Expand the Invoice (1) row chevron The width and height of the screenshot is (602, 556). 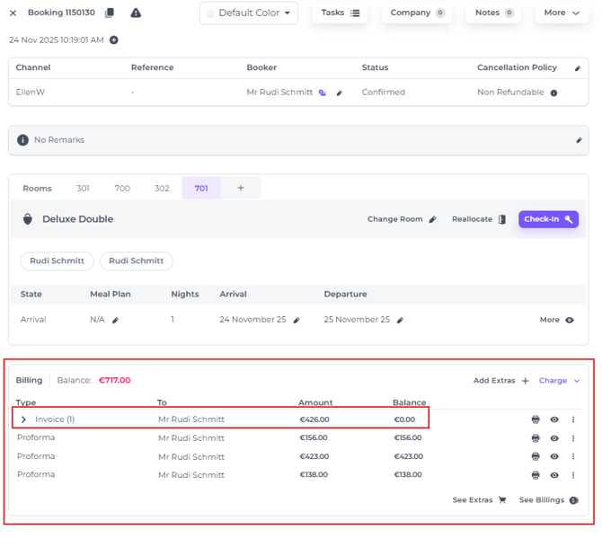click(24, 419)
